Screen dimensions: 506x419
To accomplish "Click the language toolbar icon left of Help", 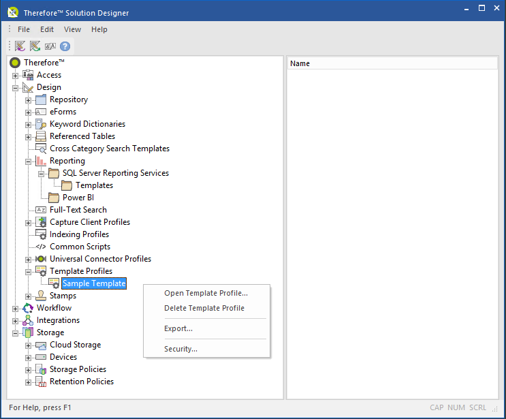I will point(50,46).
